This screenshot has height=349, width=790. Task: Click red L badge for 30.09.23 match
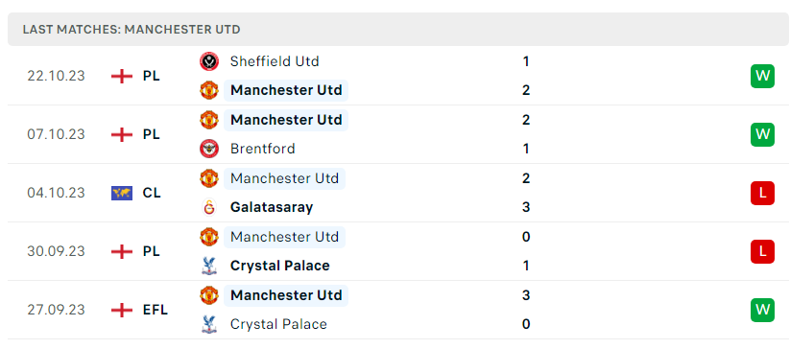(x=762, y=251)
